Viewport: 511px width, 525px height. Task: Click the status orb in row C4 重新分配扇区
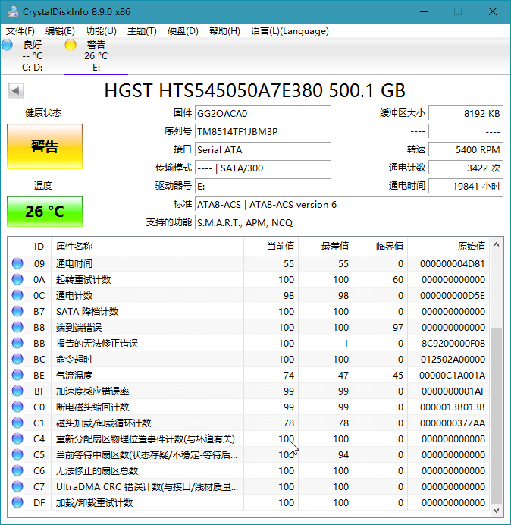coord(17,439)
